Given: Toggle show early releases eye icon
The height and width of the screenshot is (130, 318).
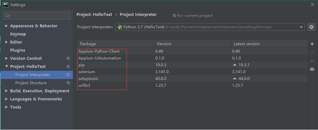Looking at the screenshot, I should (312, 69).
